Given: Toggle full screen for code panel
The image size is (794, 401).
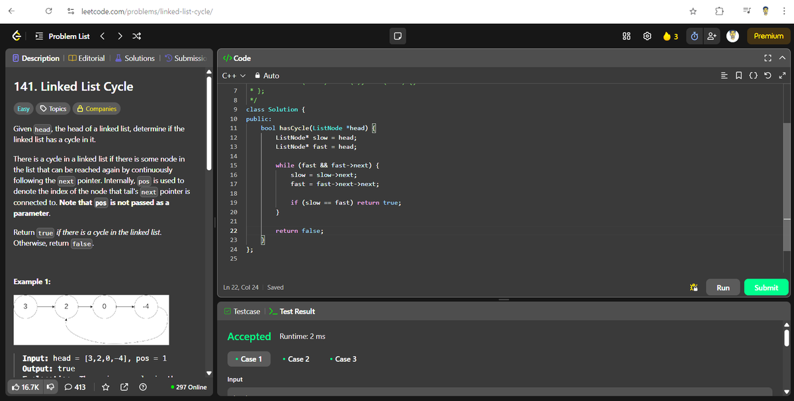Looking at the screenshot, I should 768,58.
